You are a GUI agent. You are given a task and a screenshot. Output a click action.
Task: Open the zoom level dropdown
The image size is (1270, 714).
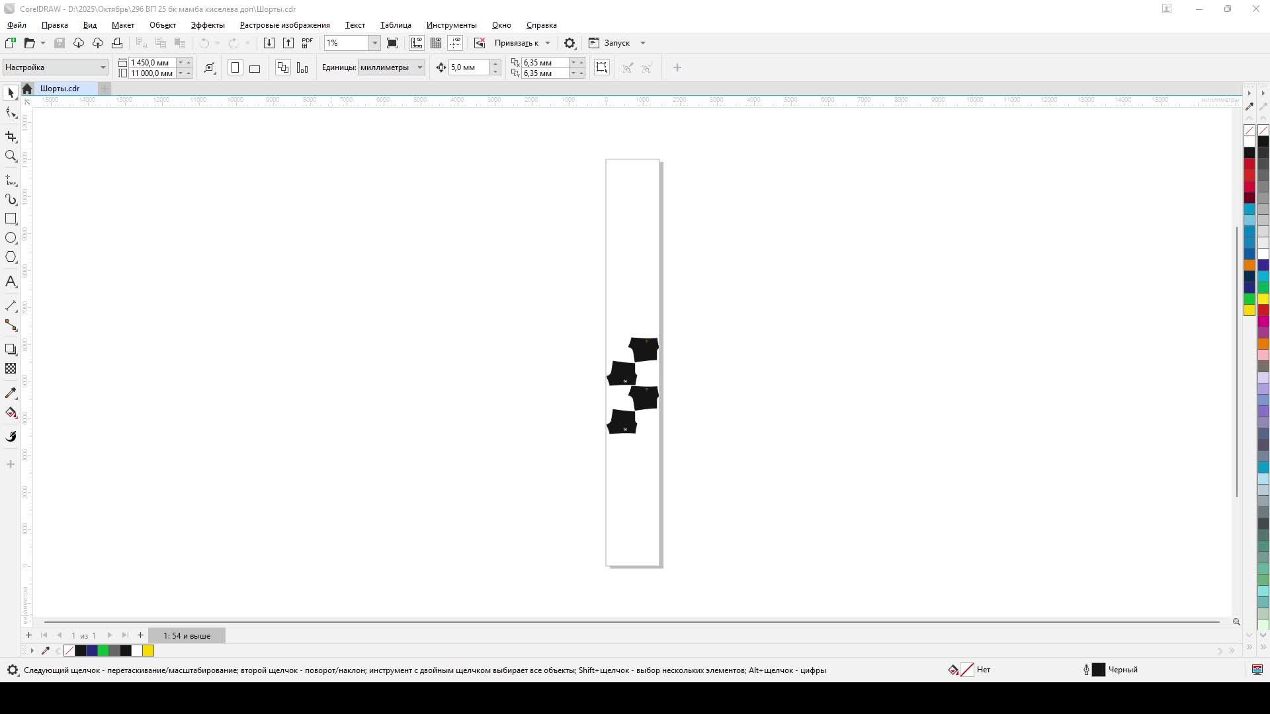pyautogui.click(x=374, y=43)
